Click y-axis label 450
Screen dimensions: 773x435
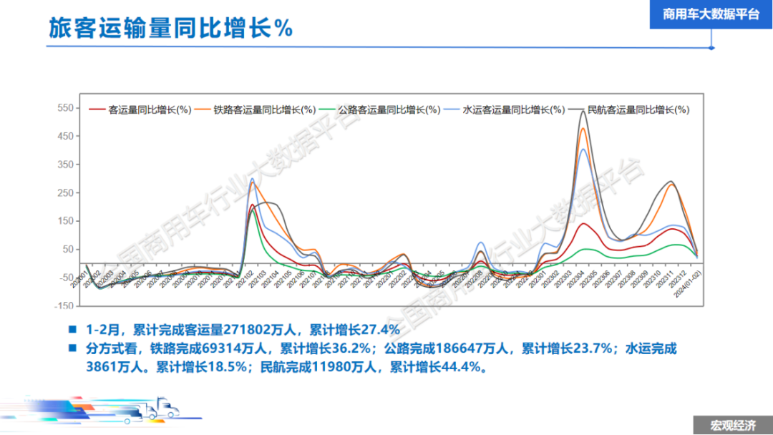coord(65,136)
